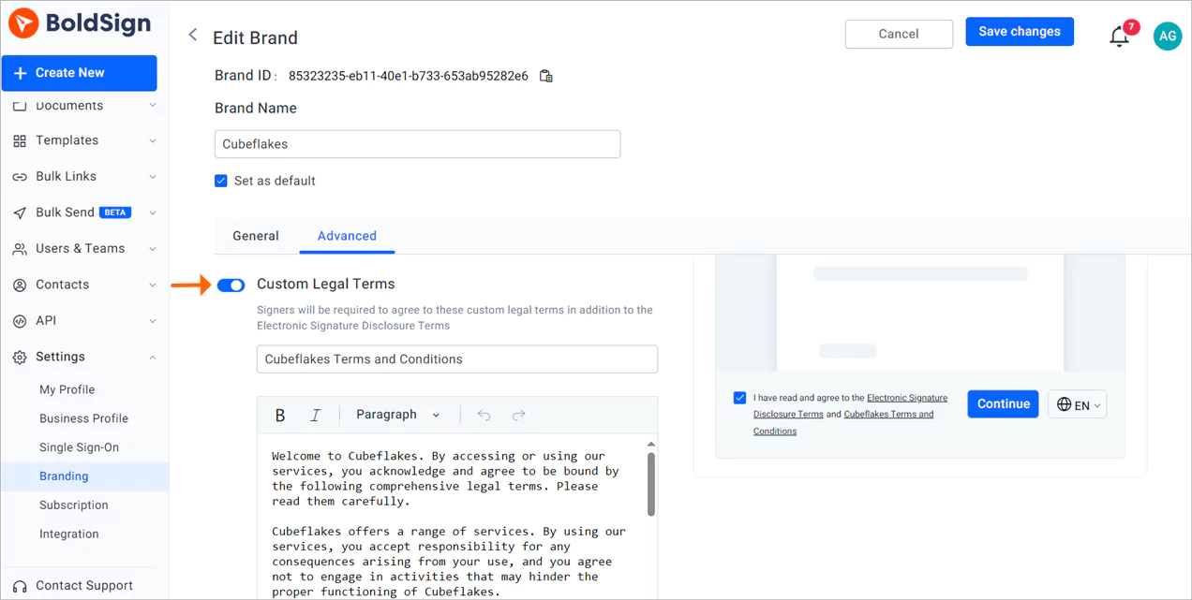
Task: Open the AG user avatar menu
Action: point(1168,37)
